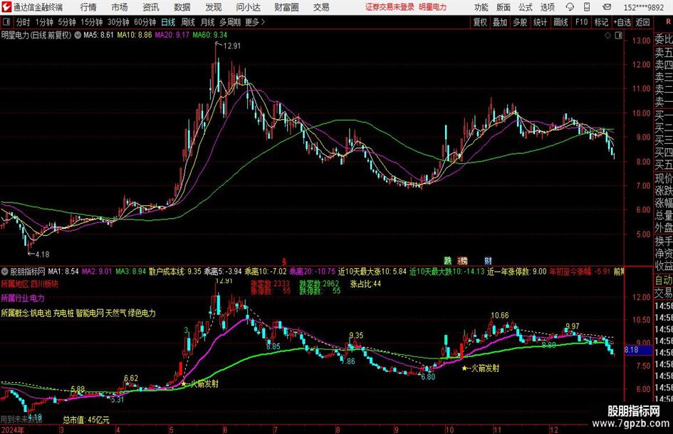The width and height of the screenshot is (673, 434).
Task: Open the 市场 menu
Action: click(x=120, y=7)
